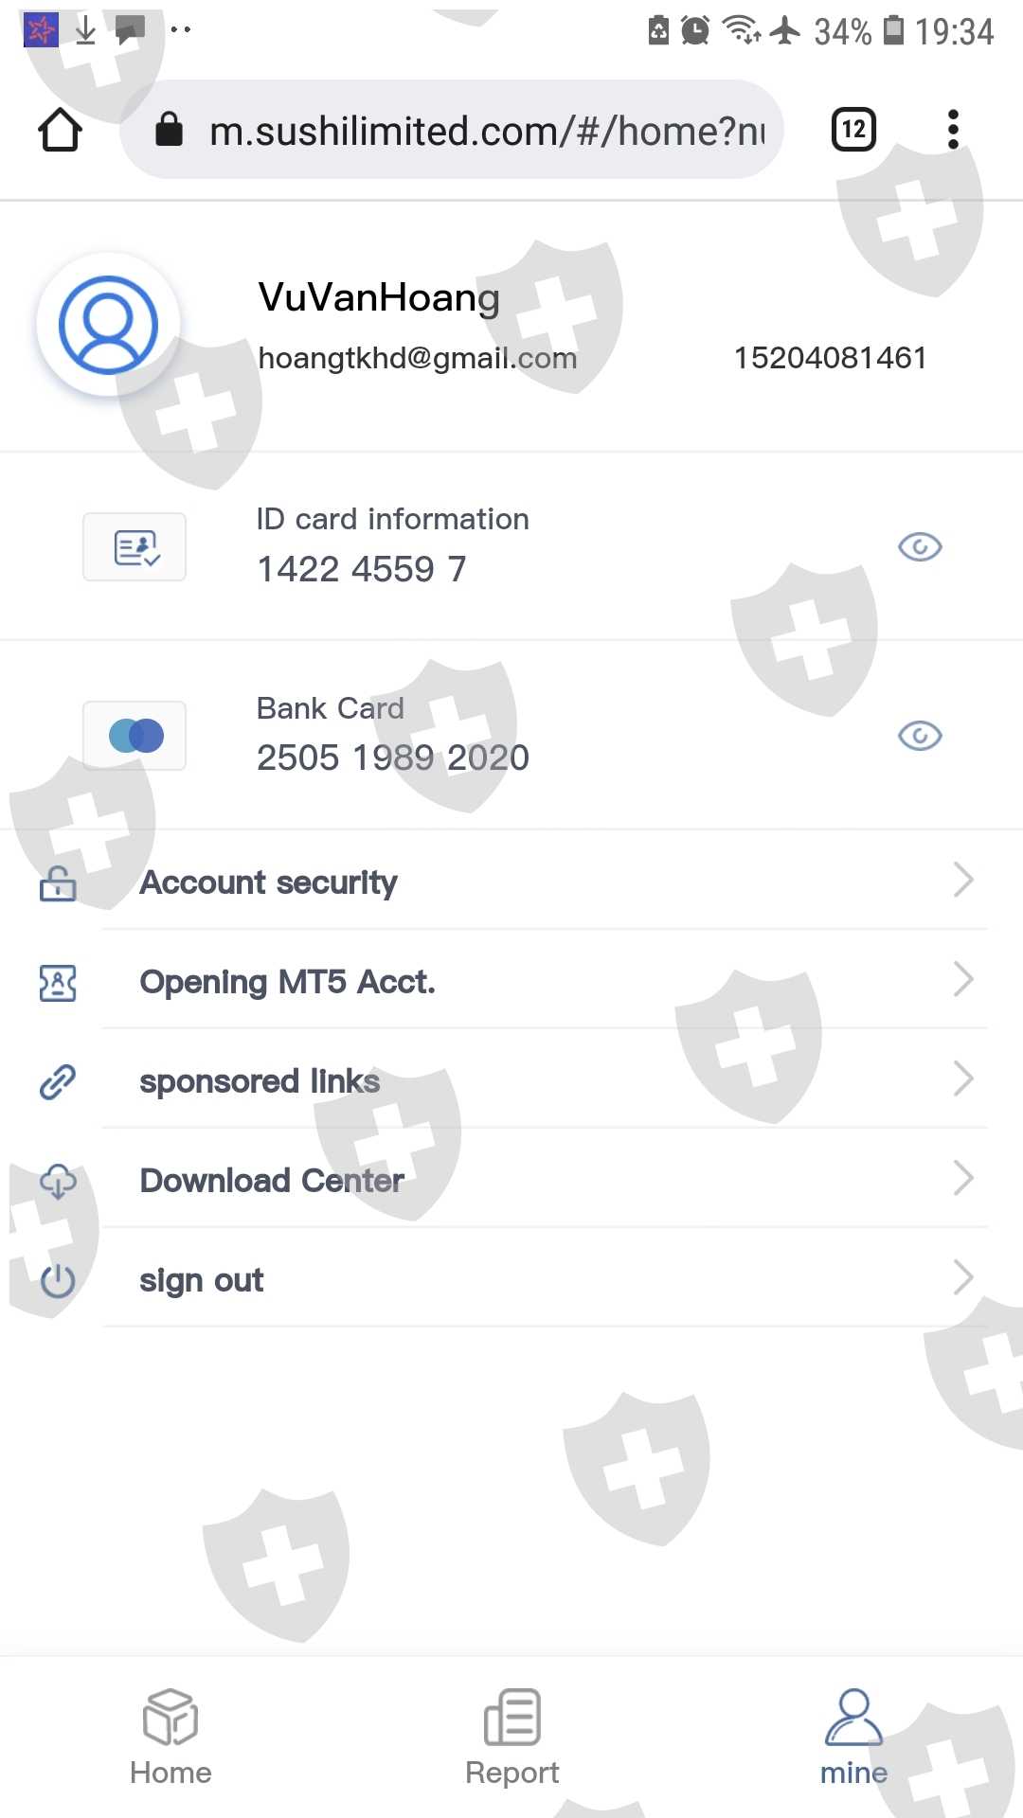Tap the user profile avatar icon
Screen dimensions: 1023x1818
click(108, 325)
